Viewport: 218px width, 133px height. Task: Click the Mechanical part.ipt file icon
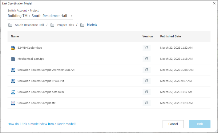pos(13,59)
